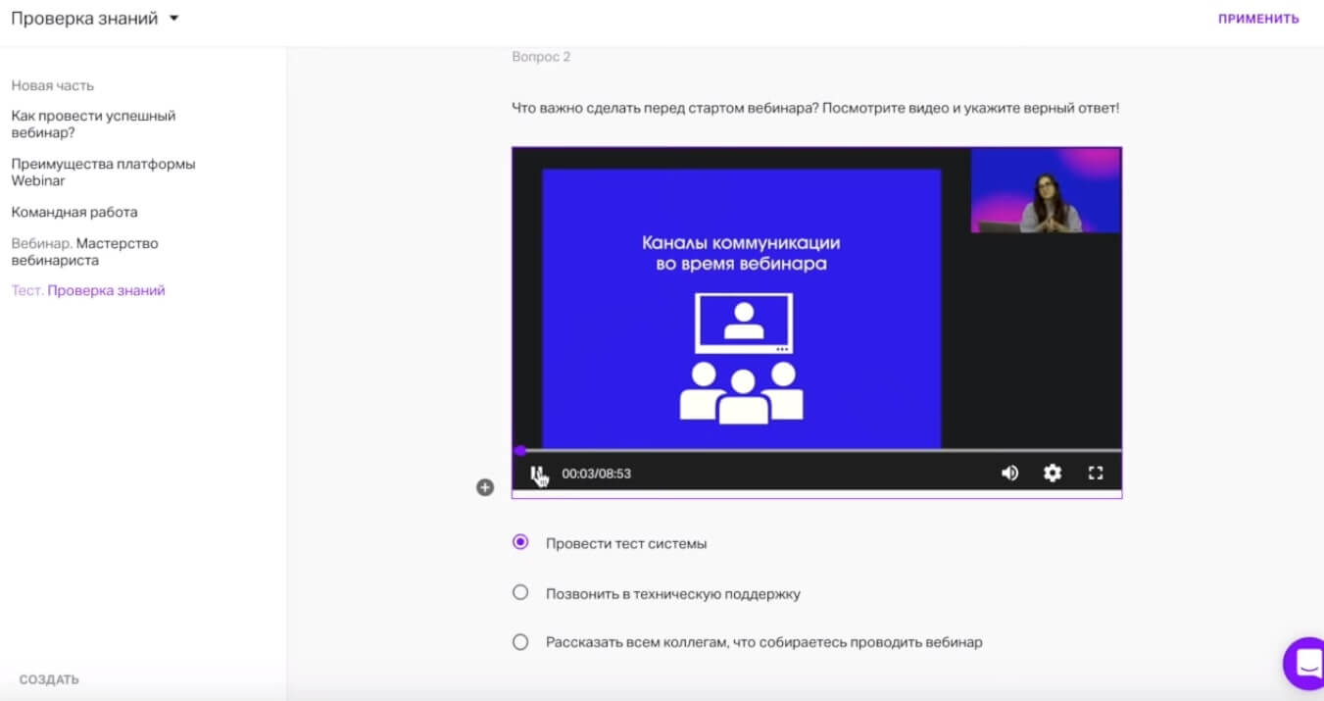Open 'Как провести успешный вебинар?' section
Screen dimensions: 1324x701
[93, 124]
